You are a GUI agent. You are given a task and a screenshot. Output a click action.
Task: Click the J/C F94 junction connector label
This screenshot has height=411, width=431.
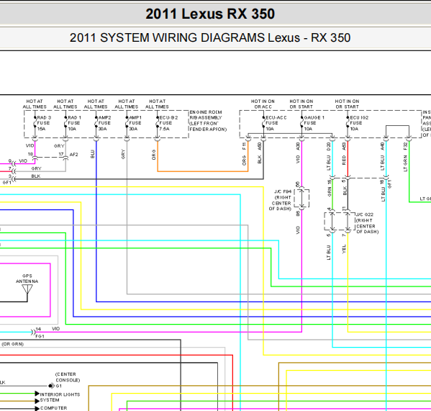(x=280, y=200)
